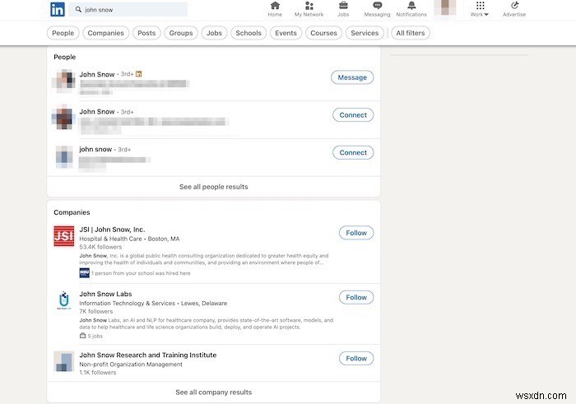Image resolution: width=576 pixels, height=404 pixels.
Task: Click lowercase john snow profile photo
Action: [64, 156]
